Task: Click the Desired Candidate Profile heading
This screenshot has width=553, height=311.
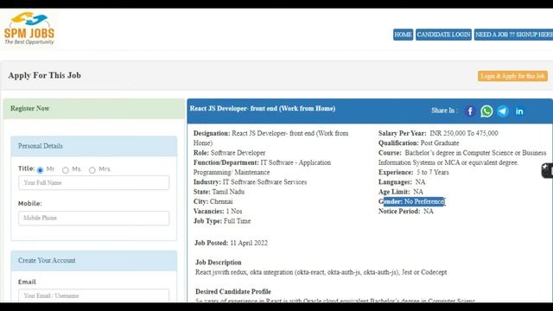Action: [233, 292]
